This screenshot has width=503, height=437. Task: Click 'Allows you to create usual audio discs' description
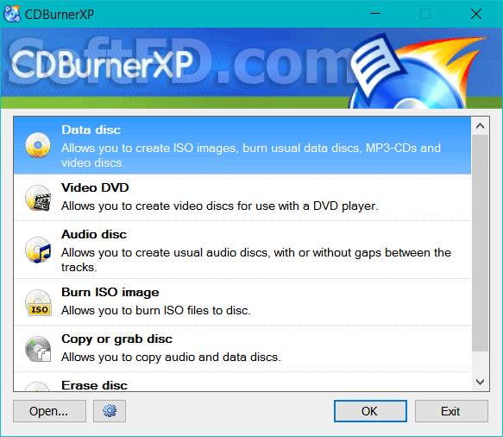click(x=256, y=260)
